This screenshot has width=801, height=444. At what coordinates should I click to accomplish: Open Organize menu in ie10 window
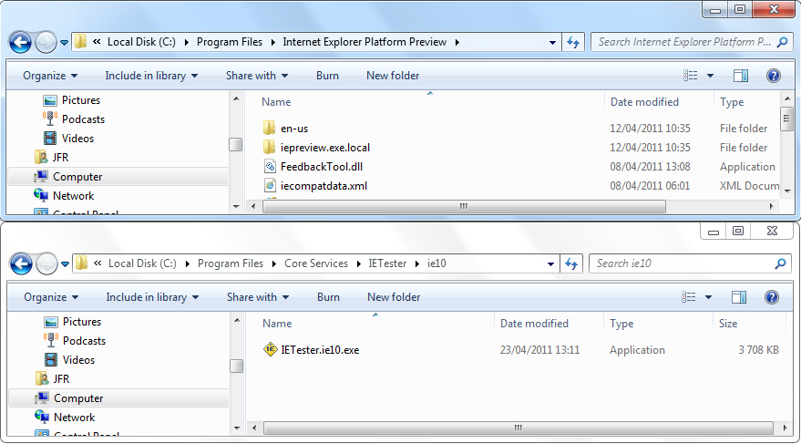51,297
